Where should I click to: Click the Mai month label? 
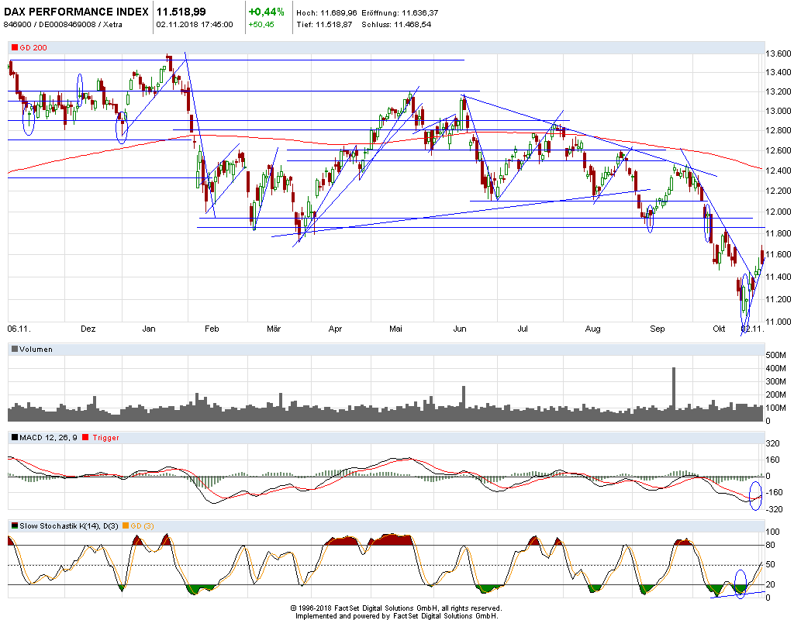coord(395,329)
